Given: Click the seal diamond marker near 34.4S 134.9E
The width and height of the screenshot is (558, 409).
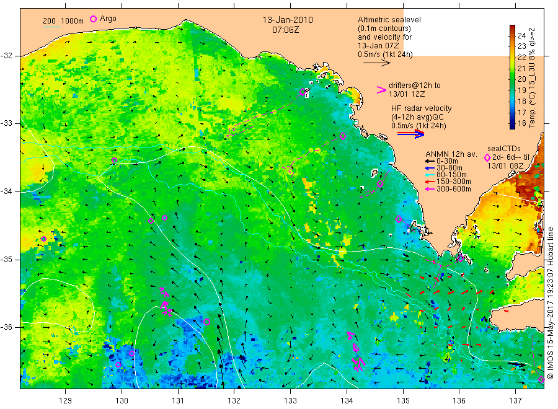Looking at the screenshot, I should pyautogui.click(x=399, y=219).
